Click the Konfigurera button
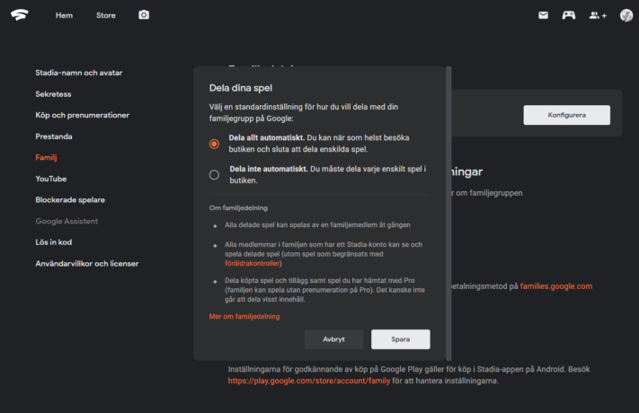639x413 pixels. pyautogui.click(x=567, y=115)
